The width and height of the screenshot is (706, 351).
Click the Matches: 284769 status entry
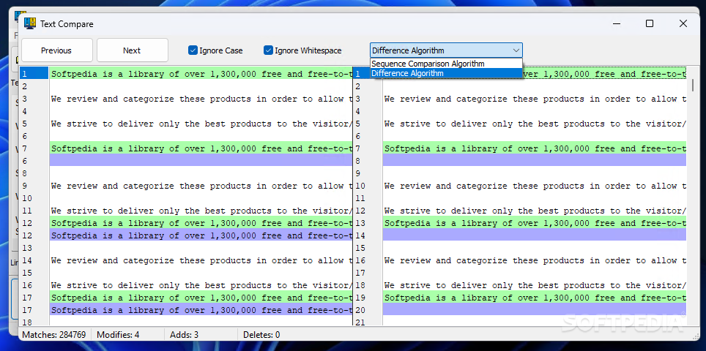tap(54, 334)
